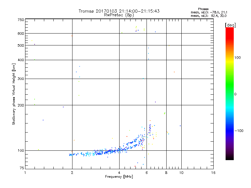
Task: Click the y-axis '100' height tick label
Action: coord(21,150)
